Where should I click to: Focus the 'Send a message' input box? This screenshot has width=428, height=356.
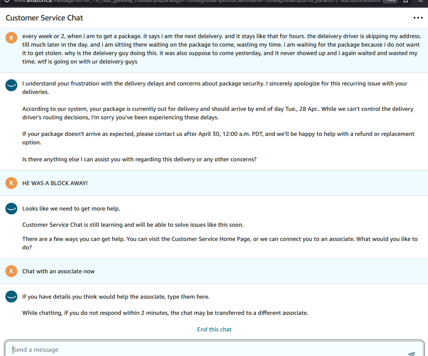click(214, 349)
